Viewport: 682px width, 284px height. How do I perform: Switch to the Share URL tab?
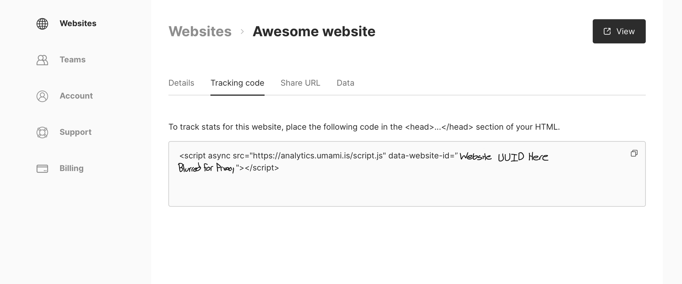pos(300,83)
